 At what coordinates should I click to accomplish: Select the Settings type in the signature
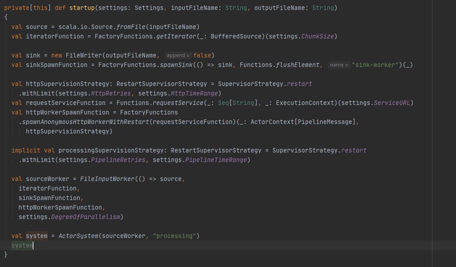(149, 8)
